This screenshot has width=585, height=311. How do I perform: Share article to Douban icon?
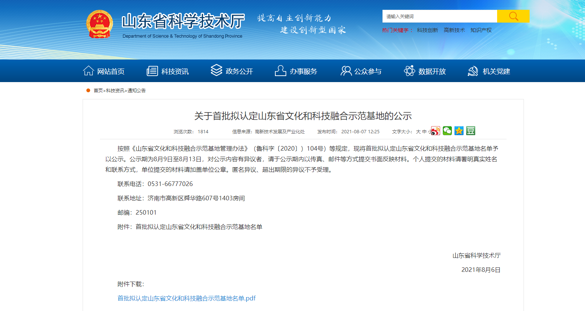point(471,131)
